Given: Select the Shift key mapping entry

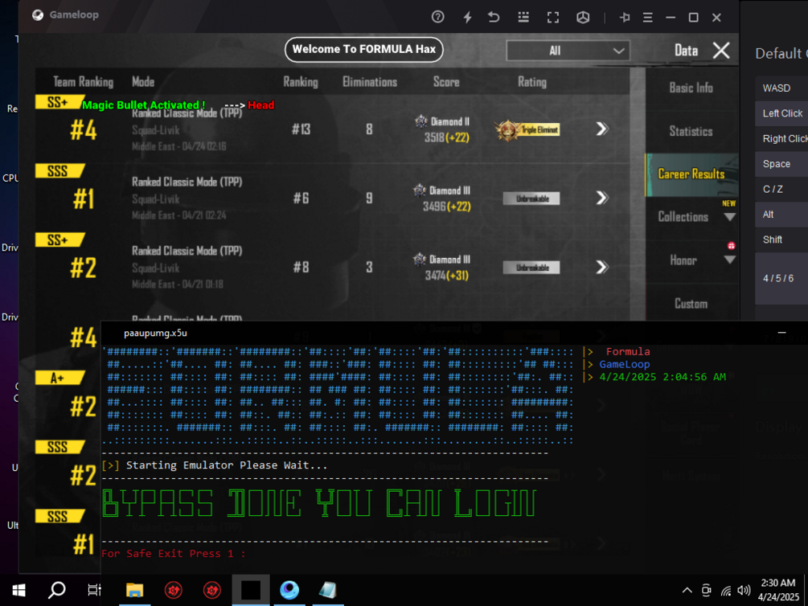Looking at the screenshot, I should point(781,240).
